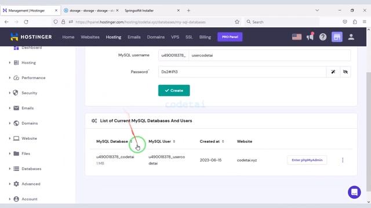Open the Domains top navigation item
The height and width of the screenshot is (208, 371).
(156, 37)
